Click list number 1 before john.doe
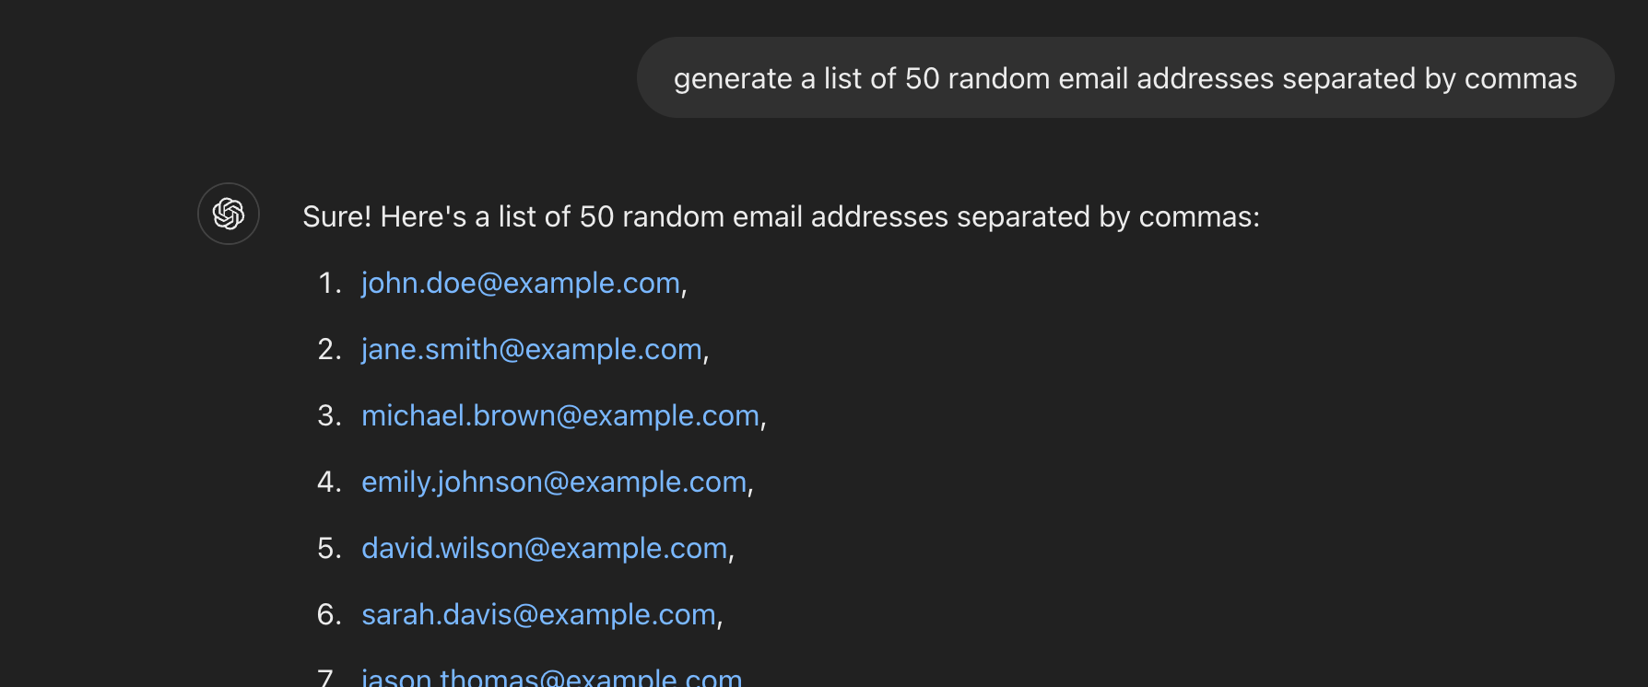 (x=330, y=283)
